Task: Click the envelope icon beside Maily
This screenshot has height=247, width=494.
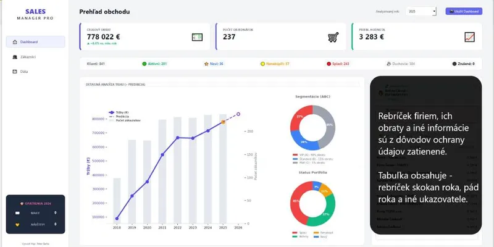Action: (17, 213)
